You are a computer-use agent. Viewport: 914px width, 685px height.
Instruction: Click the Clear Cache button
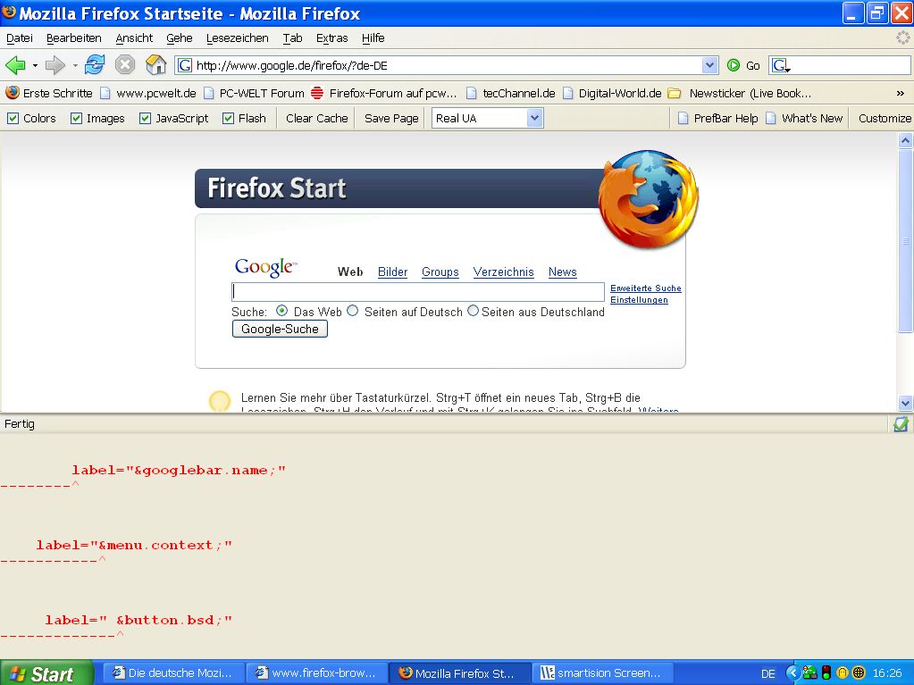pyautogui.click(x=316, y=118)
